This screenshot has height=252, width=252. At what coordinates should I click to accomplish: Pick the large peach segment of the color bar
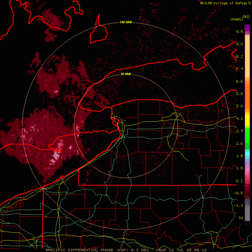click(247, 58)
